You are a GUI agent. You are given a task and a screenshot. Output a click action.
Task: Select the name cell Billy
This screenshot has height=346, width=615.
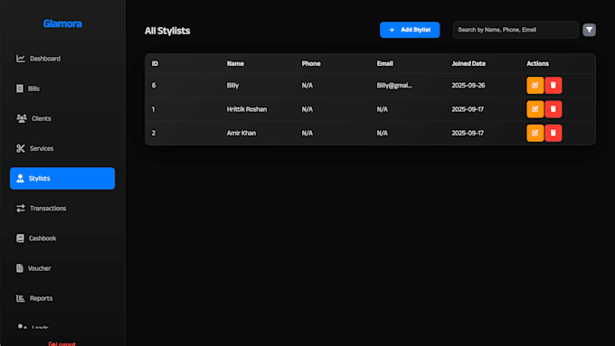(x=232, y=86)
